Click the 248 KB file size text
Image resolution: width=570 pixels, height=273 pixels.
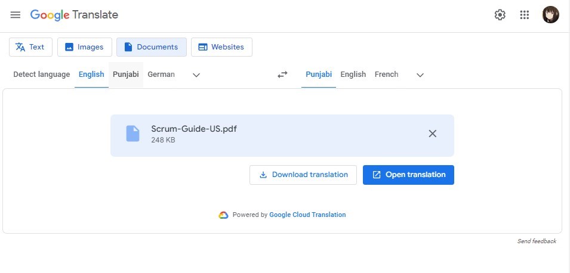(163, 139)
